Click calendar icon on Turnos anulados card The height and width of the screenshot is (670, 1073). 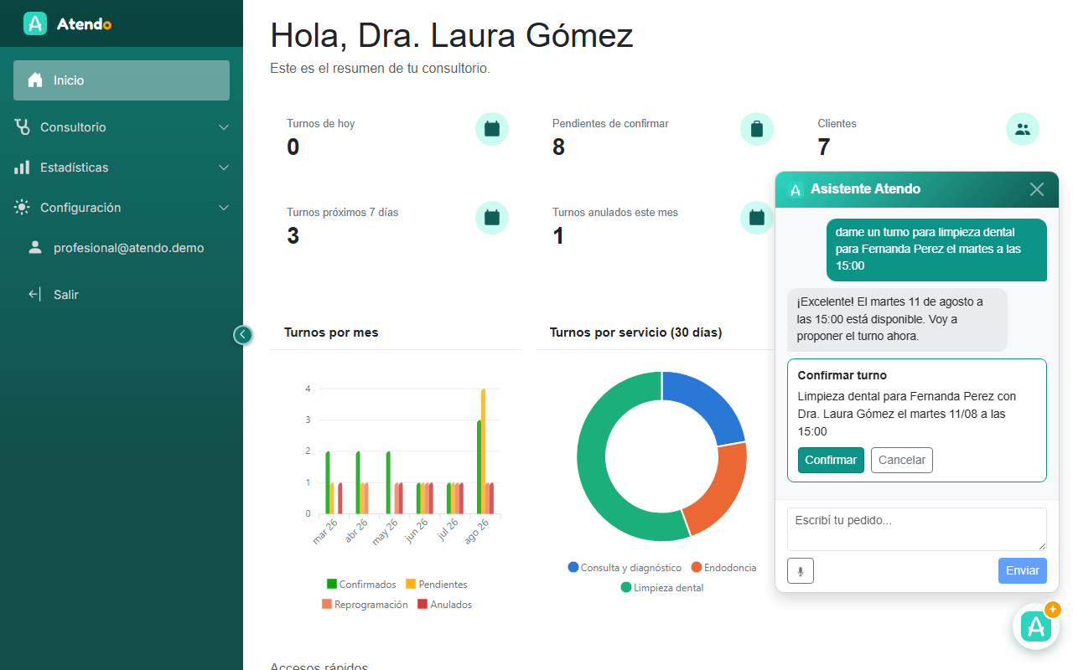tap(757, 218)
